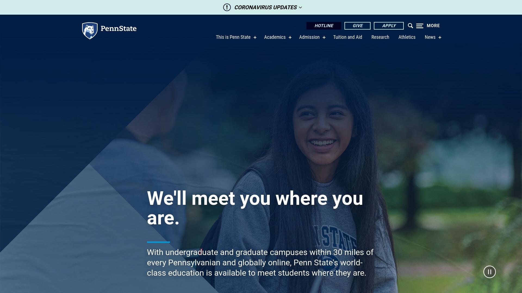Pause the hero background video
This screenshot has width=522, height=293.
490,272
